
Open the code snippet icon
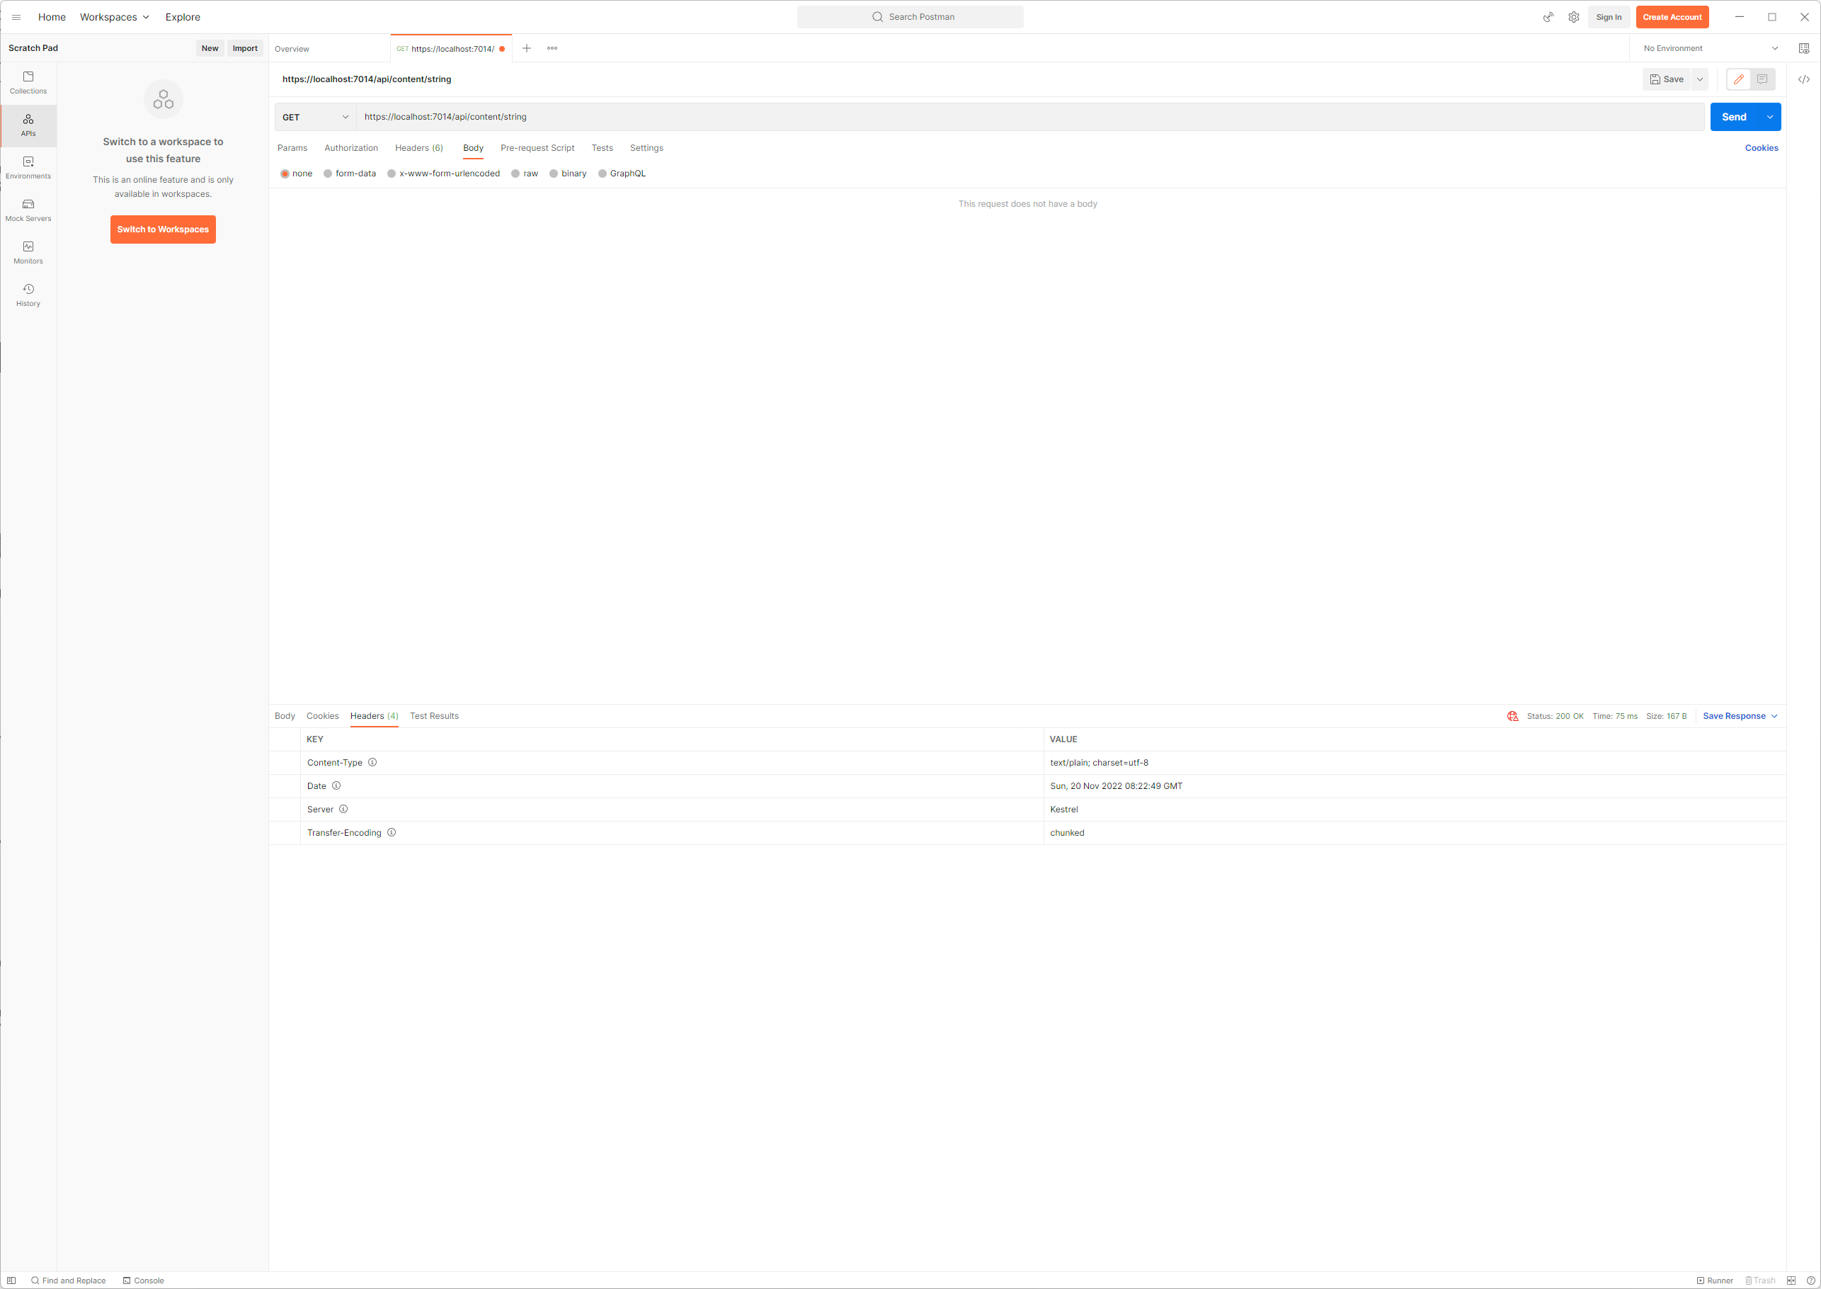[x=1803, y=79]
